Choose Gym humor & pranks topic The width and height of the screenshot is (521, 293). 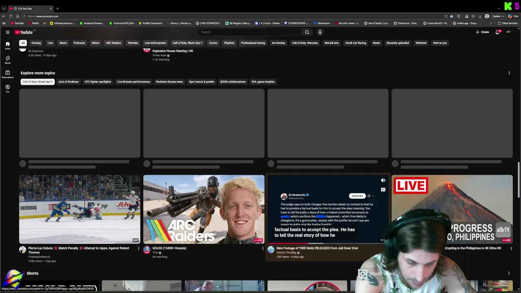[201, 82]
